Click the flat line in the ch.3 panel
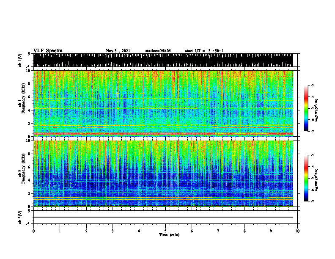This screenshot has width=335, height=259. tap(163, 217)
